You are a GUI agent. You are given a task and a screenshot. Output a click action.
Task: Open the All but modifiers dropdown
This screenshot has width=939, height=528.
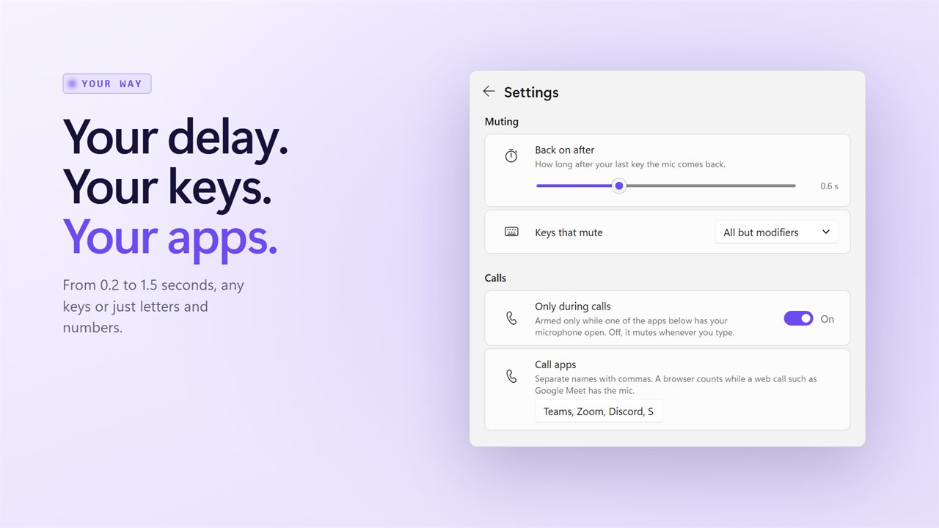(x=776, y=232)
